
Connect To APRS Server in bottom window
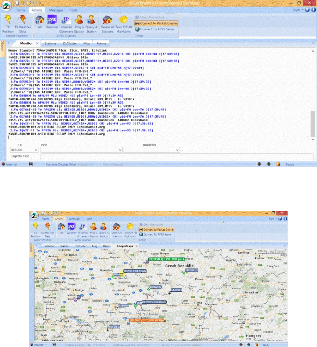tap(155, 234)
